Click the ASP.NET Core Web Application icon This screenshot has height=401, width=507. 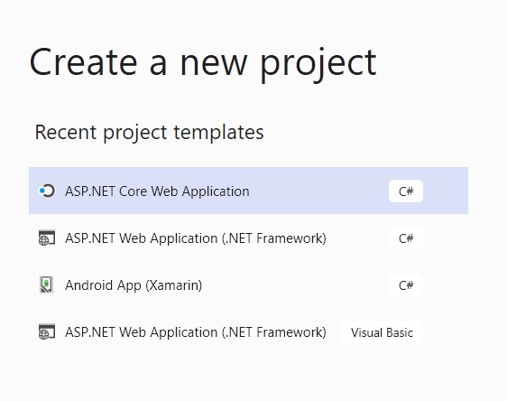(47, 191)
